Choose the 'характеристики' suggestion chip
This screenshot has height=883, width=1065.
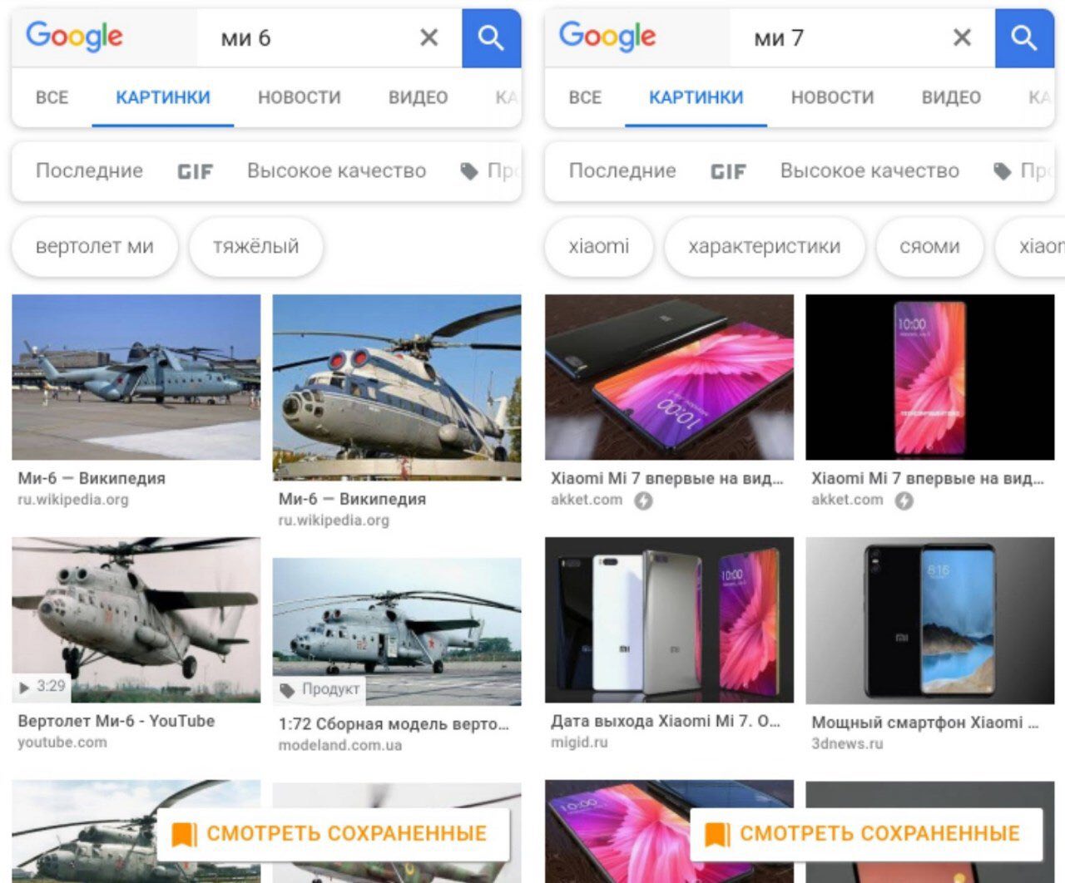pyautogui.click(x=765, y=247)
